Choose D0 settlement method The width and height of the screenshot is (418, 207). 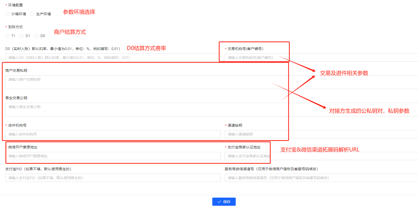tap(36, 36)
